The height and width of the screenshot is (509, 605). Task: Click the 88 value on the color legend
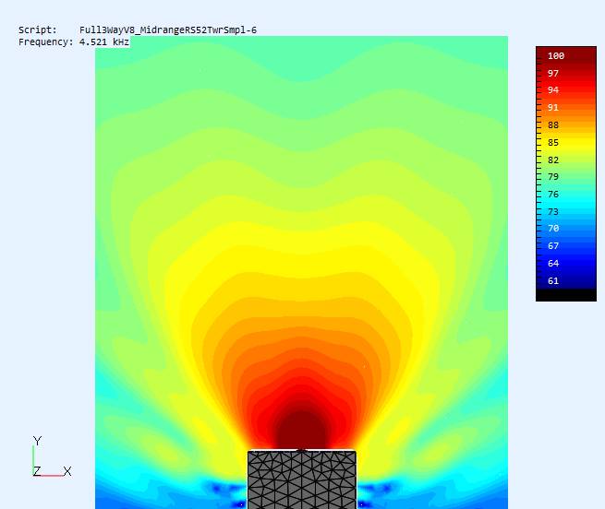point(553,125)
